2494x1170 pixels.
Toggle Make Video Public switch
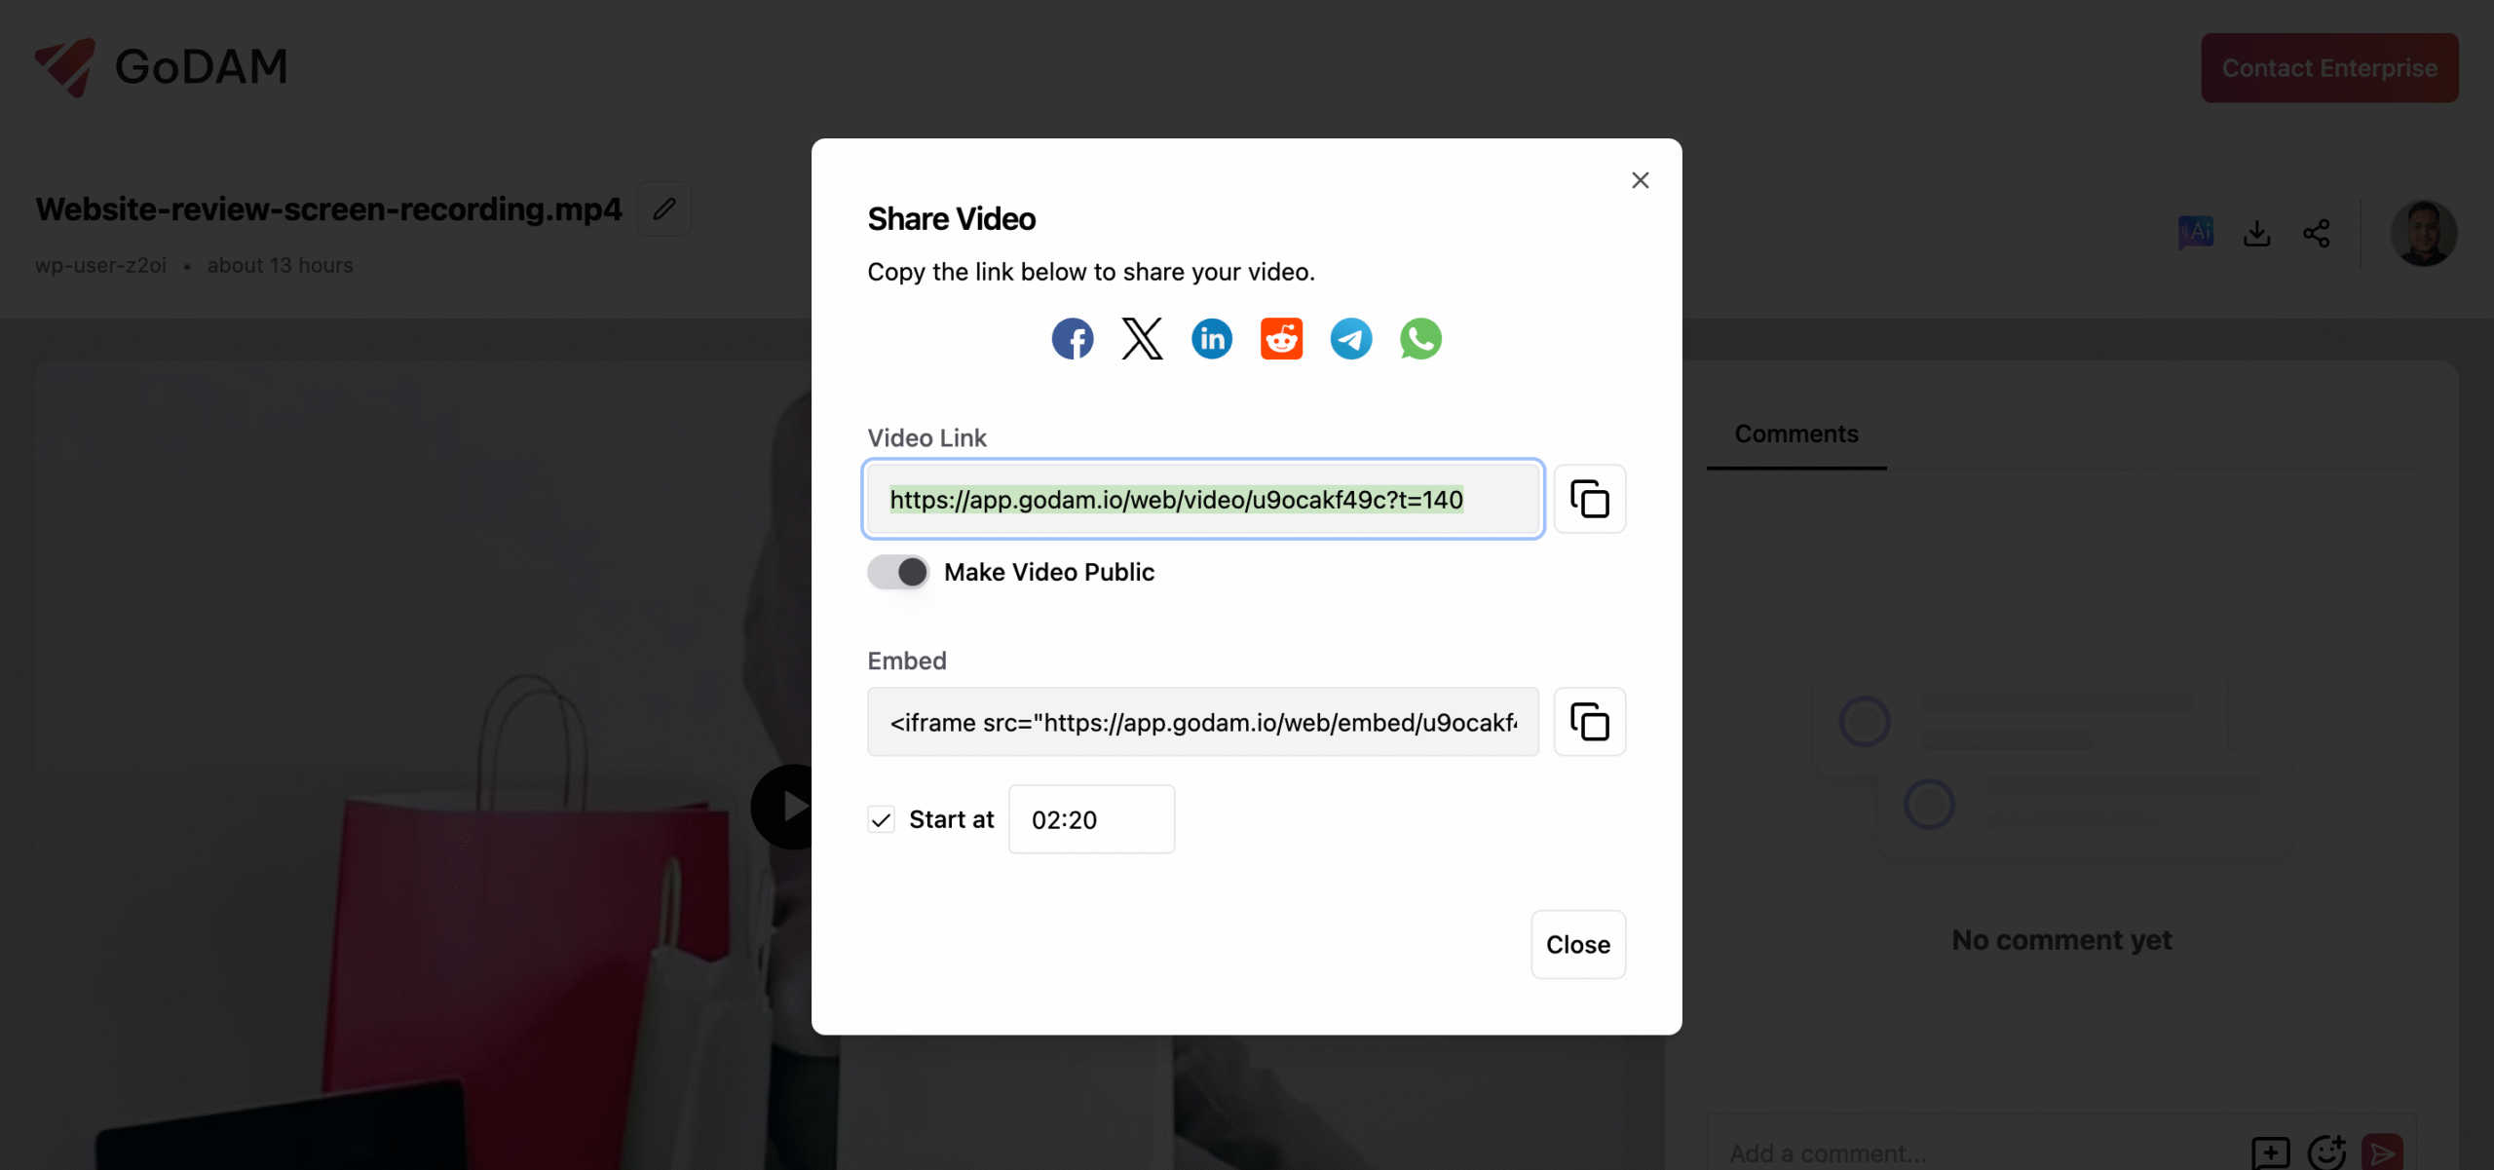898,572
